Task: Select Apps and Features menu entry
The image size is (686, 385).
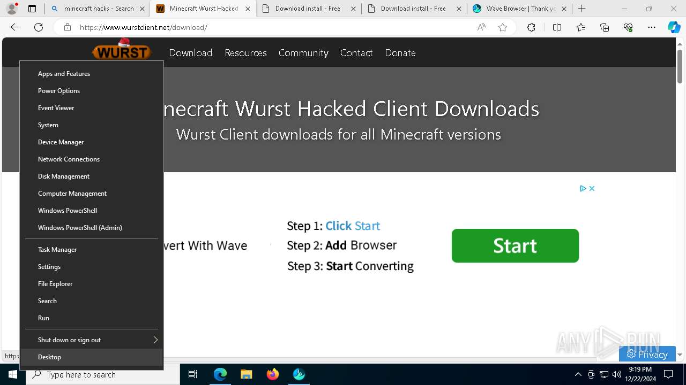Action: pos(92,74)
